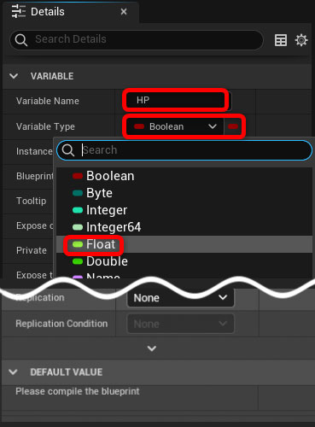Click the magnifier icon in type search

coord(68,149)
